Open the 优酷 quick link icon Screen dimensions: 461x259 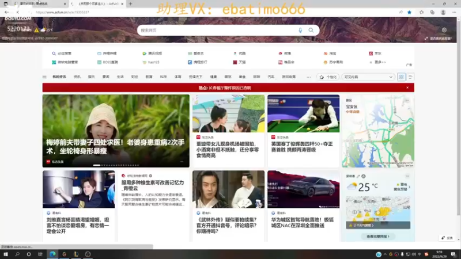(235, 54)
